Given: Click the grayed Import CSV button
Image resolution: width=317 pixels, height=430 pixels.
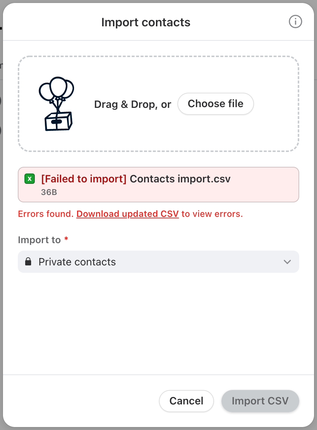Looking at the screenshot, I should click(260, 401).
